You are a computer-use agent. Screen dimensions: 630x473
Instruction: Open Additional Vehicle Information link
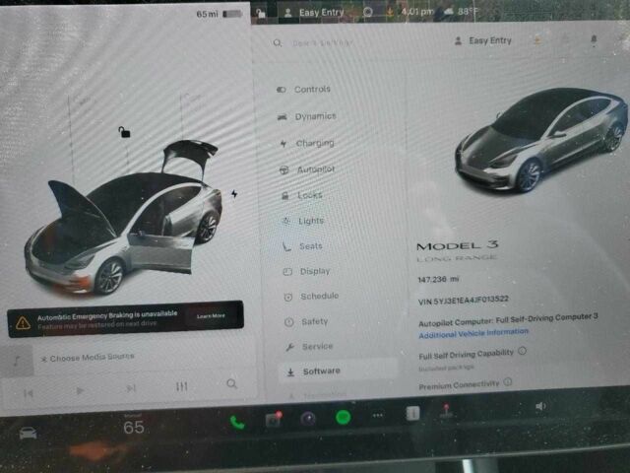(x=473, y=333)
